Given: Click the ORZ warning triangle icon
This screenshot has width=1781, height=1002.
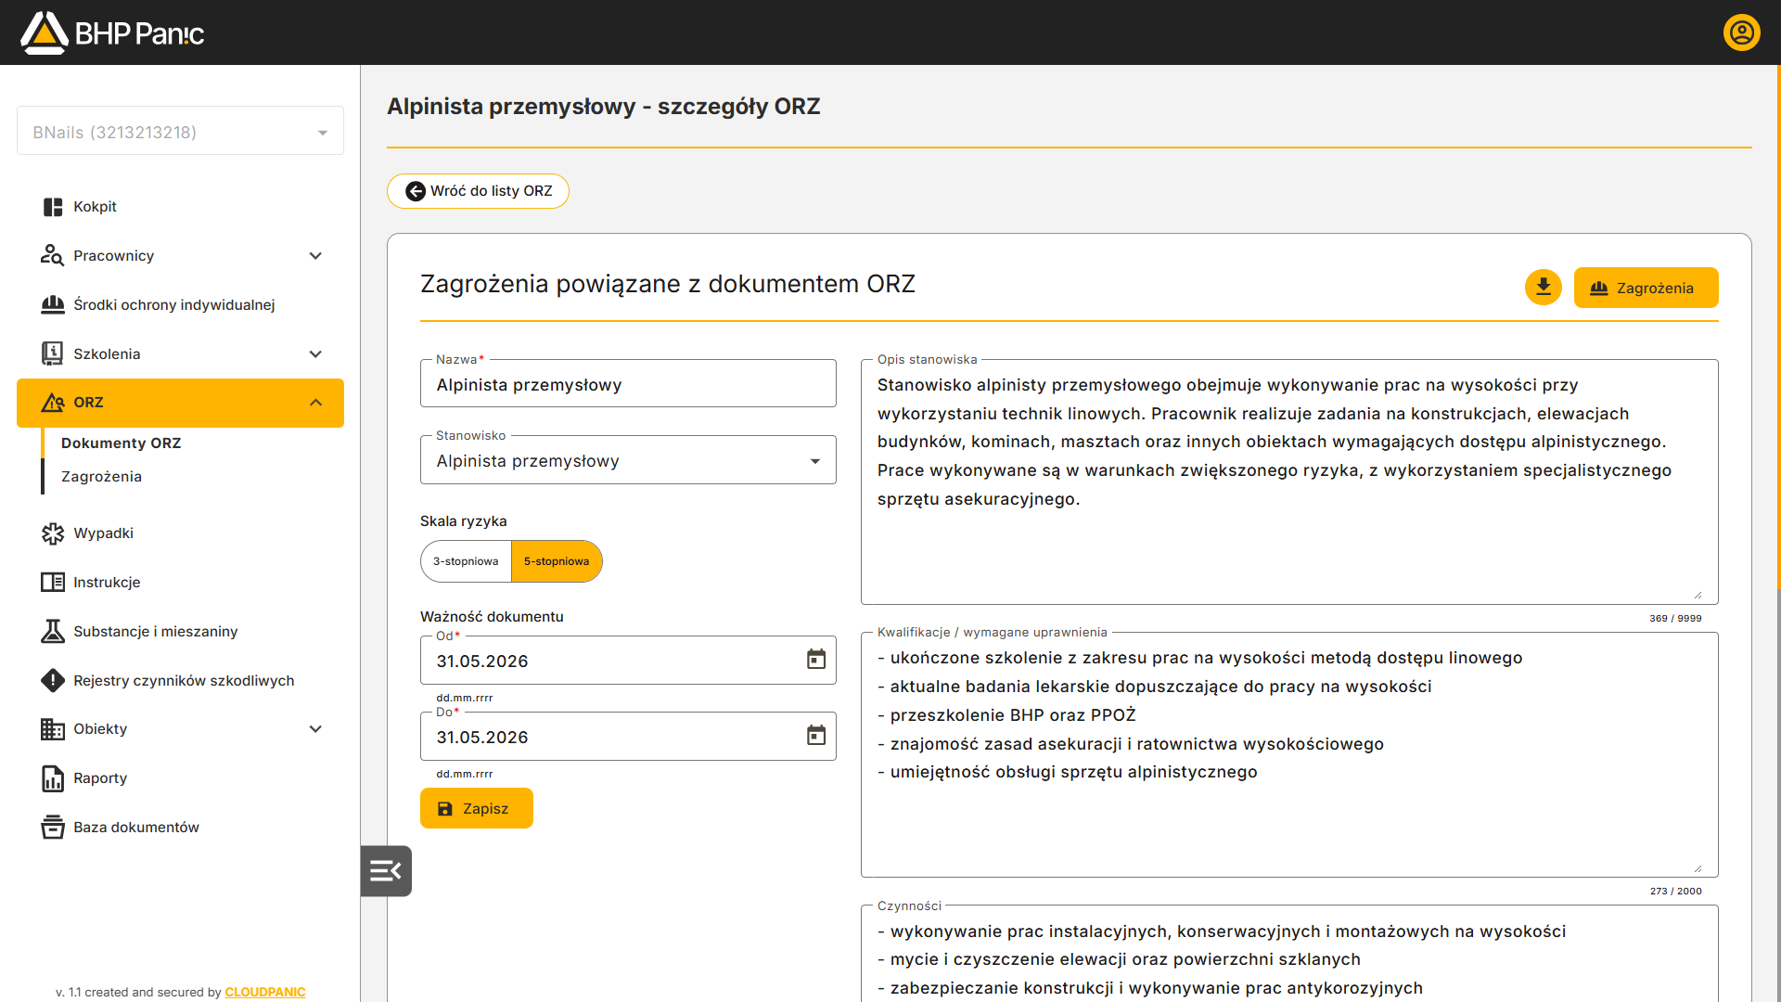Looking at the screenshot, I should coord(53,403).
